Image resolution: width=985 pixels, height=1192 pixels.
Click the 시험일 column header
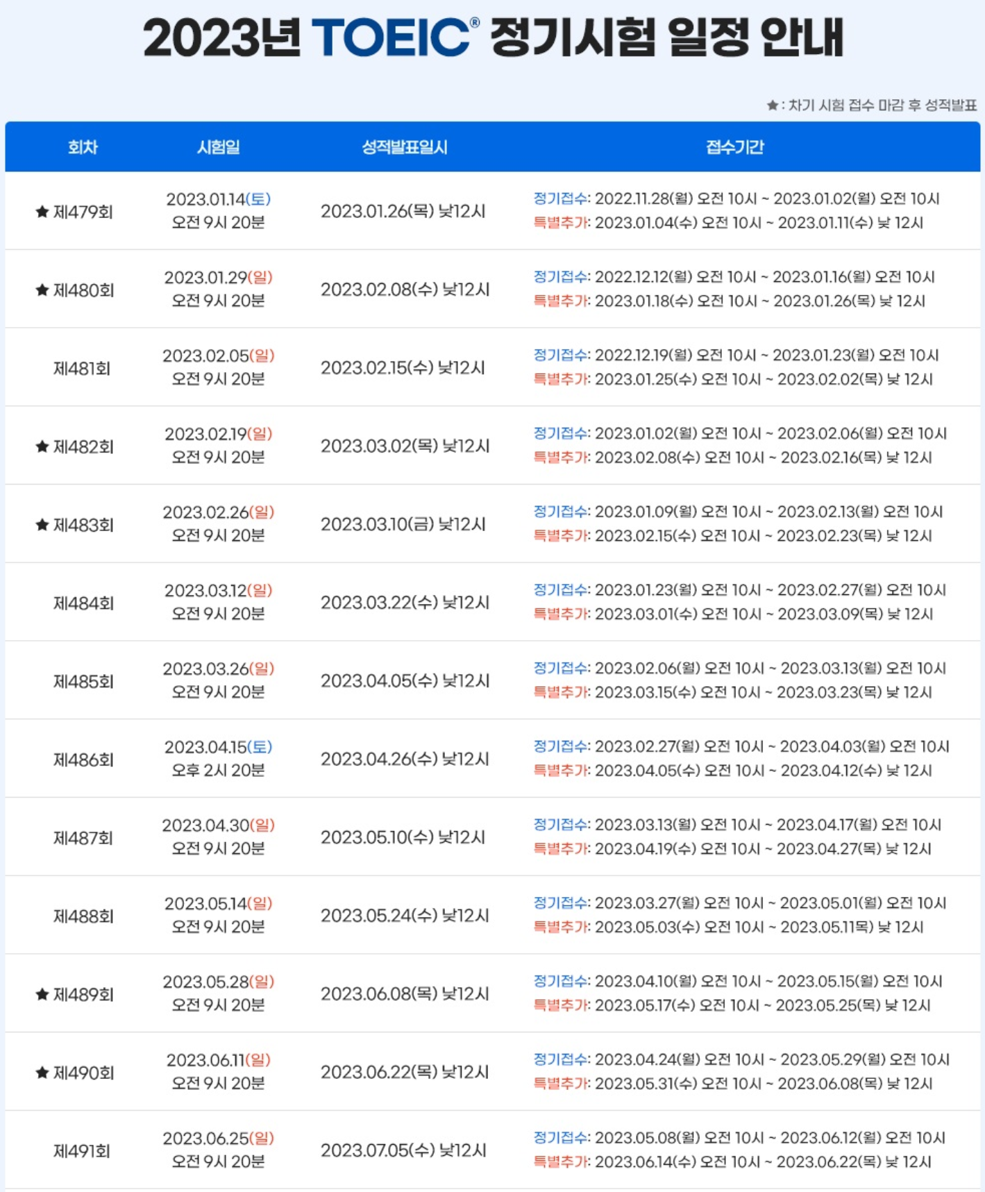pos(219,147)
